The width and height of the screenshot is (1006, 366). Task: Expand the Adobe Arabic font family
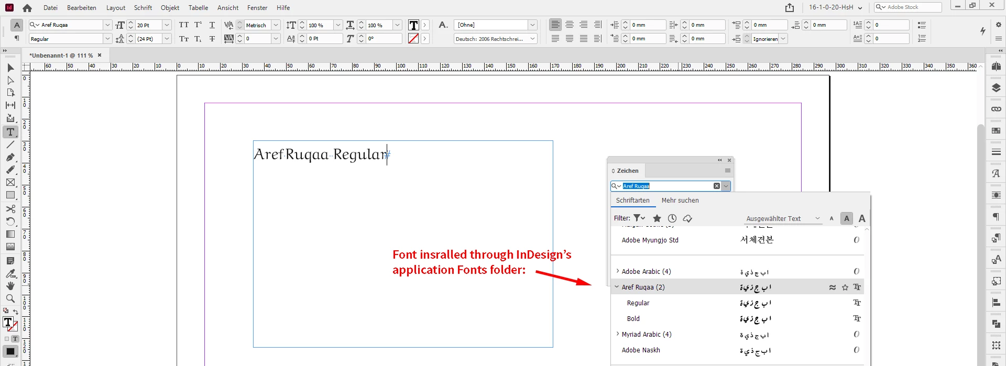[618, 271]
